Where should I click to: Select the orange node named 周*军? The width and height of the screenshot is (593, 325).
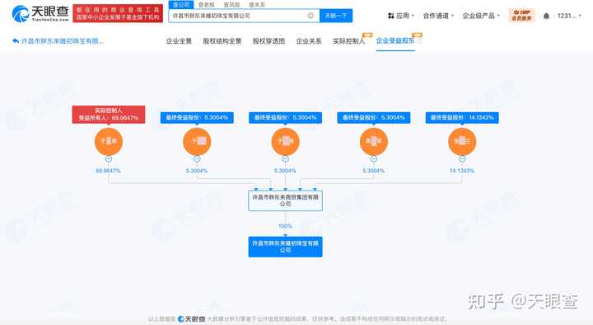[374, 141]
